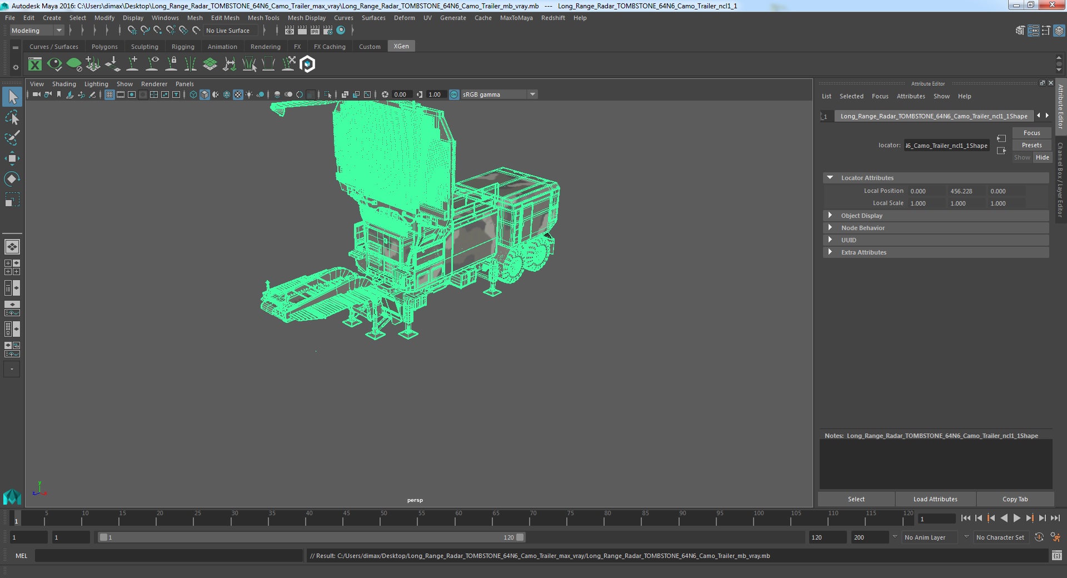Activate the Lasso selection tool
Image resolution: width=1067 pixels, height=578 pixels.
pos(12,118)
